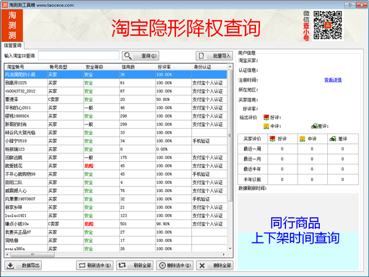Viewport: 369px width, 277px height.
Task: Select the highlighted first row with credit 36
Action: pos(116,74)
